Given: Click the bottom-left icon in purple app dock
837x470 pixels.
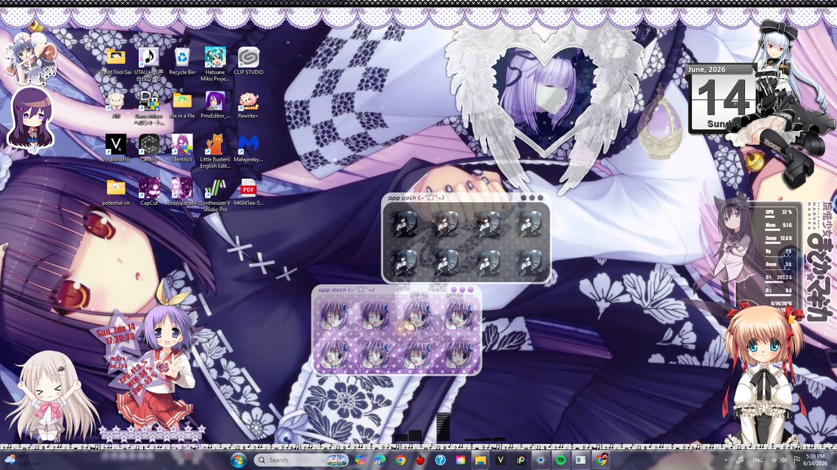Looking at the screenshot, I should 333,354.
